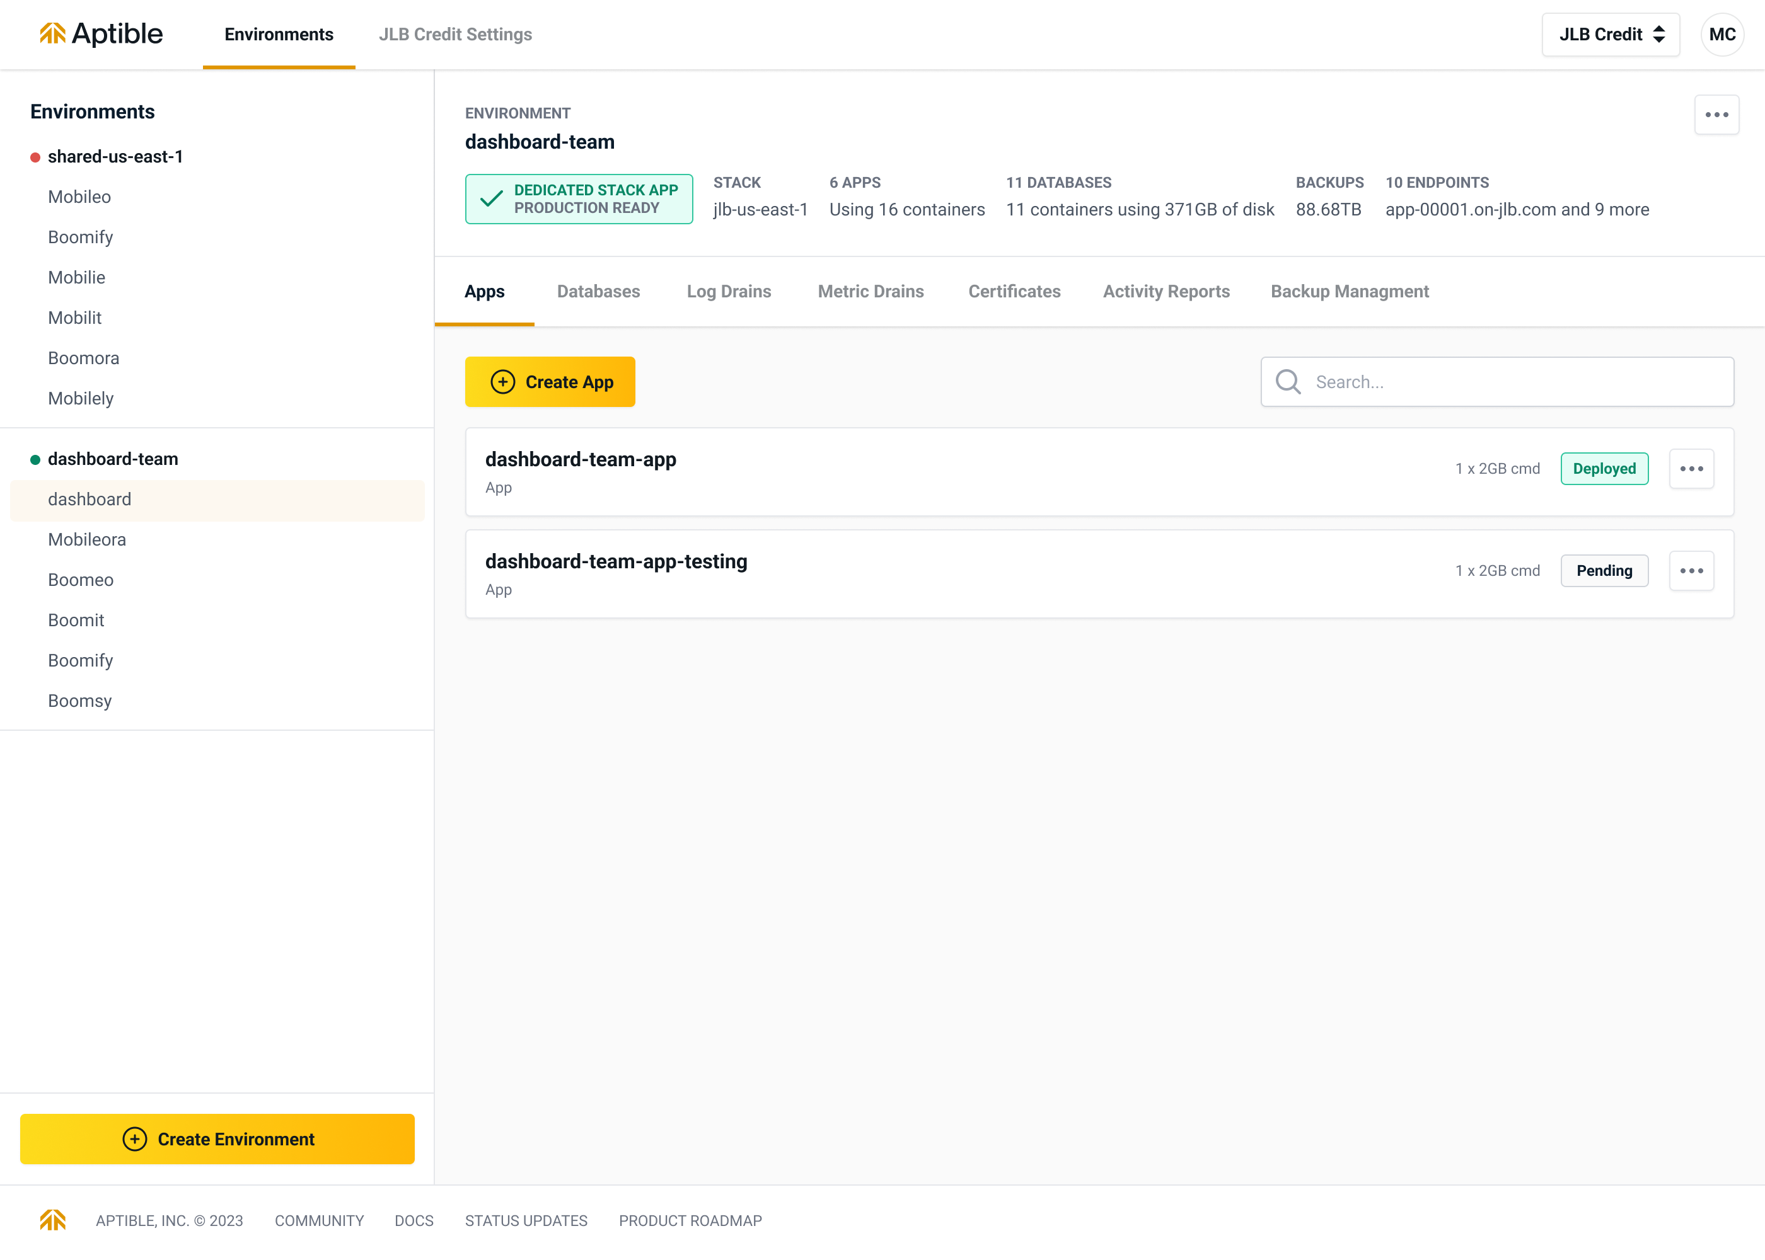The image size is (1765, 1260).
Task: Click the Pending status badge
Action: click(x=1604, y=571)
